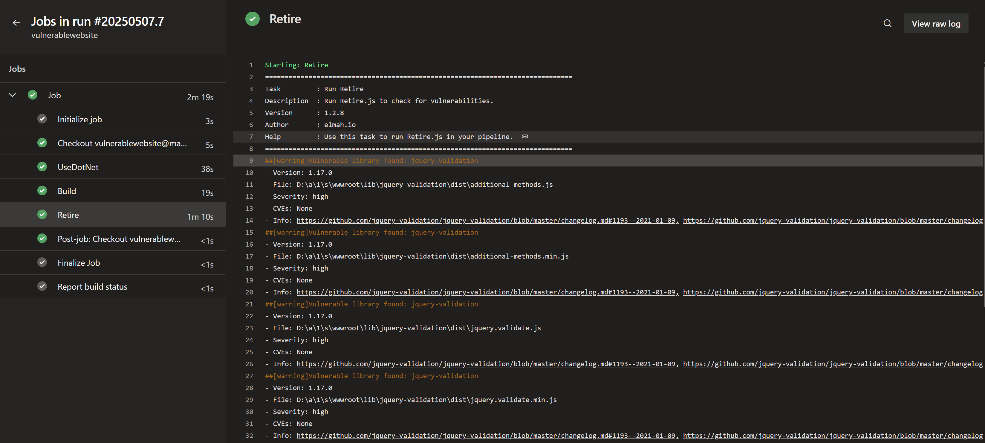Click the green success icon beside Retire header
The image size is (985, 443).
[x=252, y=18]
